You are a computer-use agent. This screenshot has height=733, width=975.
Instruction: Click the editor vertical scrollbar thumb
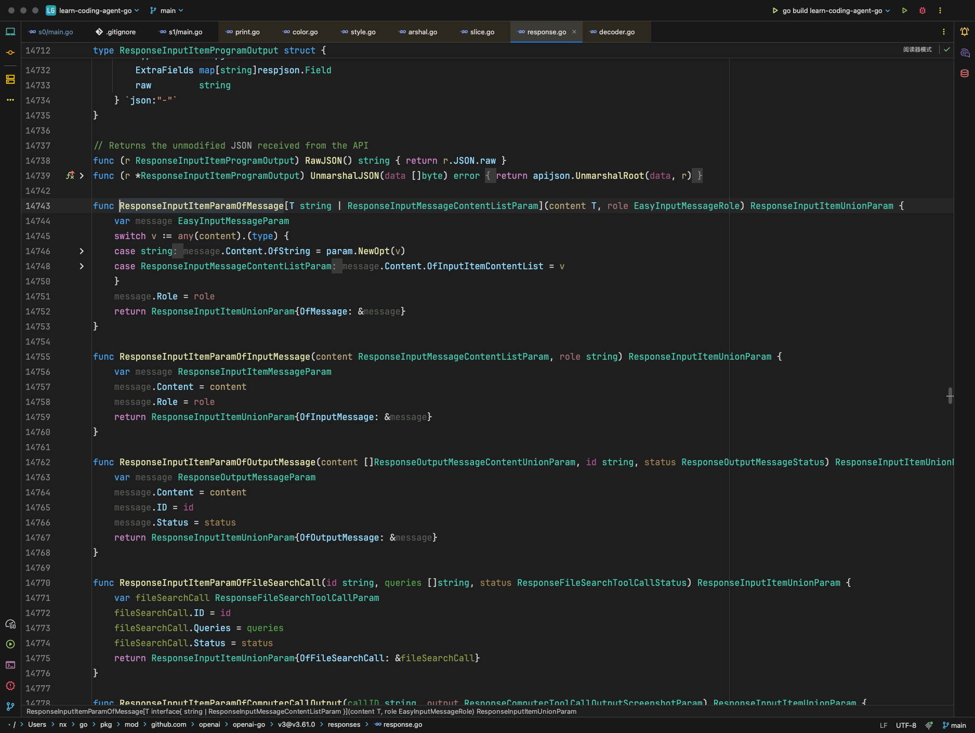tap(950, 396)
